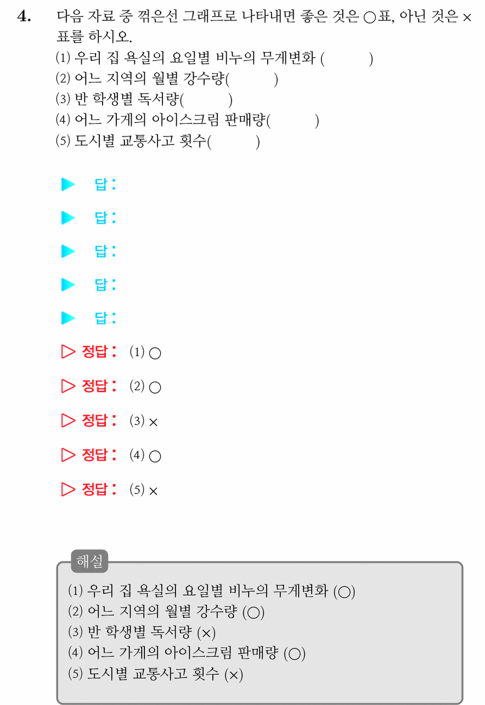Screen dimensions: 485x705
Task: Click explanation line (5) 도시별 교통사고 횟수 (×)
Action: (155, 674)
